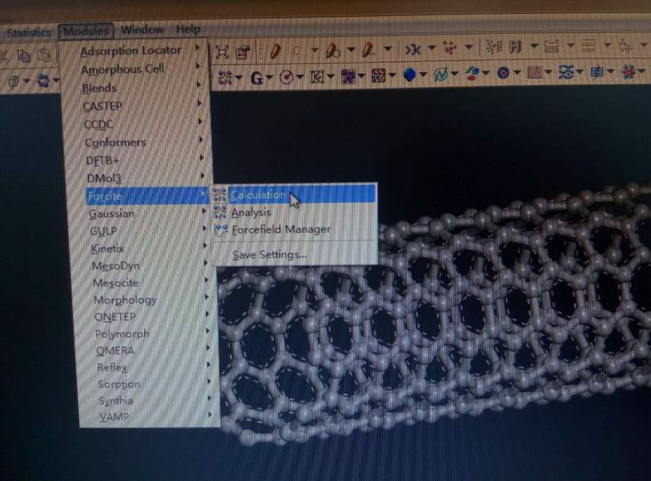Click the carbon element C button
651x481 pixels.
(297, 51)
